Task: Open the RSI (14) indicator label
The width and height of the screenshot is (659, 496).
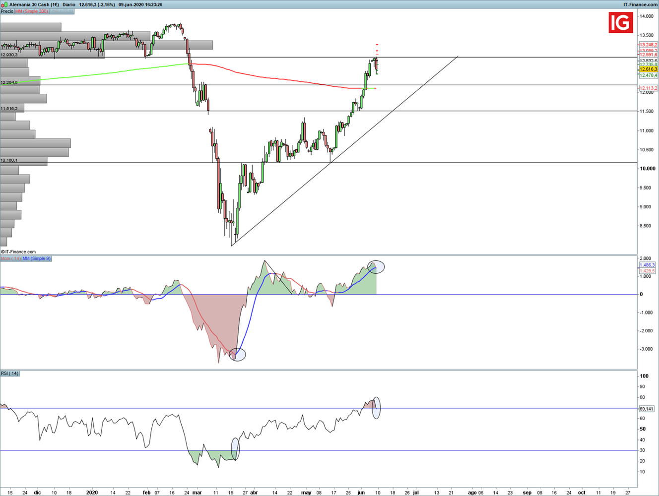Action: click(x=10, y=373)
